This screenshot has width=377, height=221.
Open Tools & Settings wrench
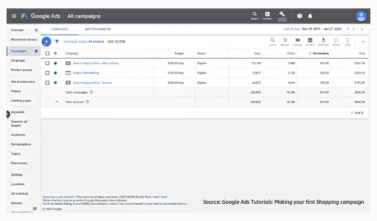pyautogui.click(x=282, y=16)
